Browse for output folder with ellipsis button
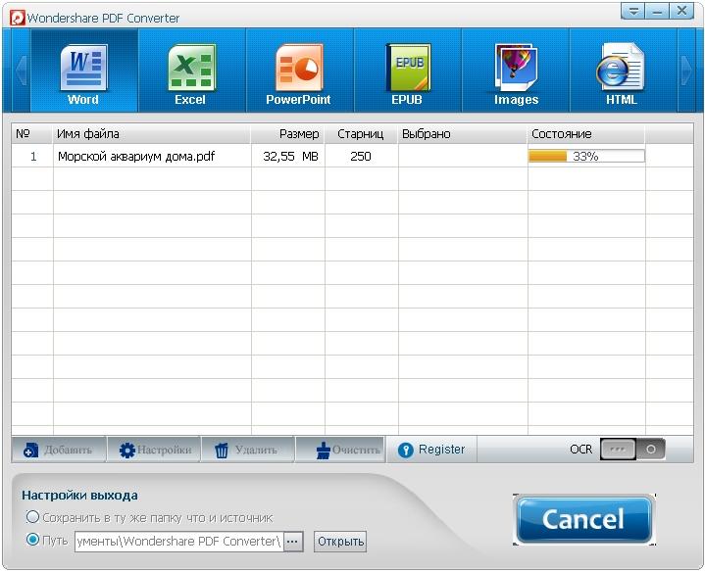Viewport: 705px width, 571px height. click(293, 542)
